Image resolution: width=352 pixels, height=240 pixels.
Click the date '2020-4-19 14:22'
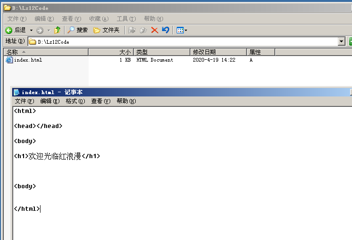[214, 60]
